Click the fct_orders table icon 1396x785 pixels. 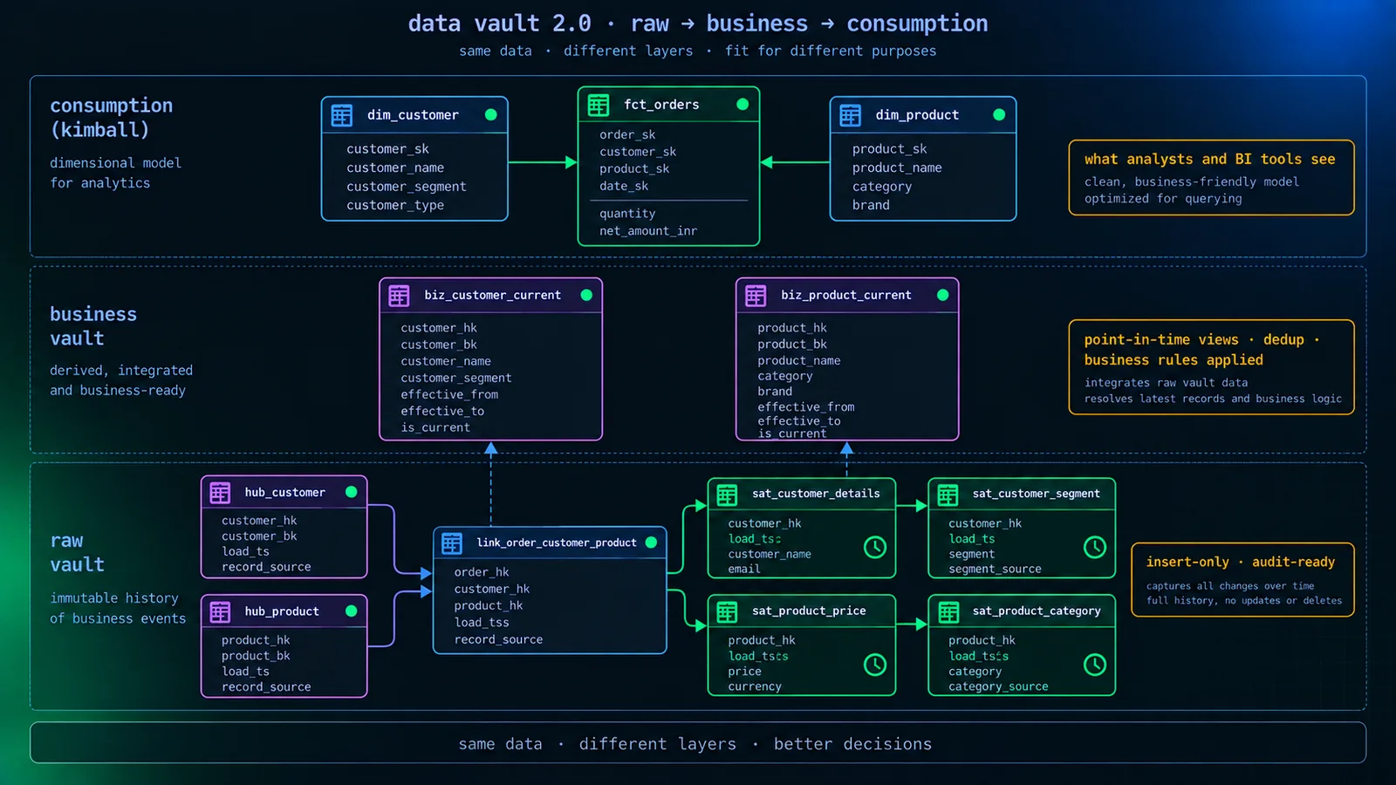pyautogui.click(x=599, y=105)
